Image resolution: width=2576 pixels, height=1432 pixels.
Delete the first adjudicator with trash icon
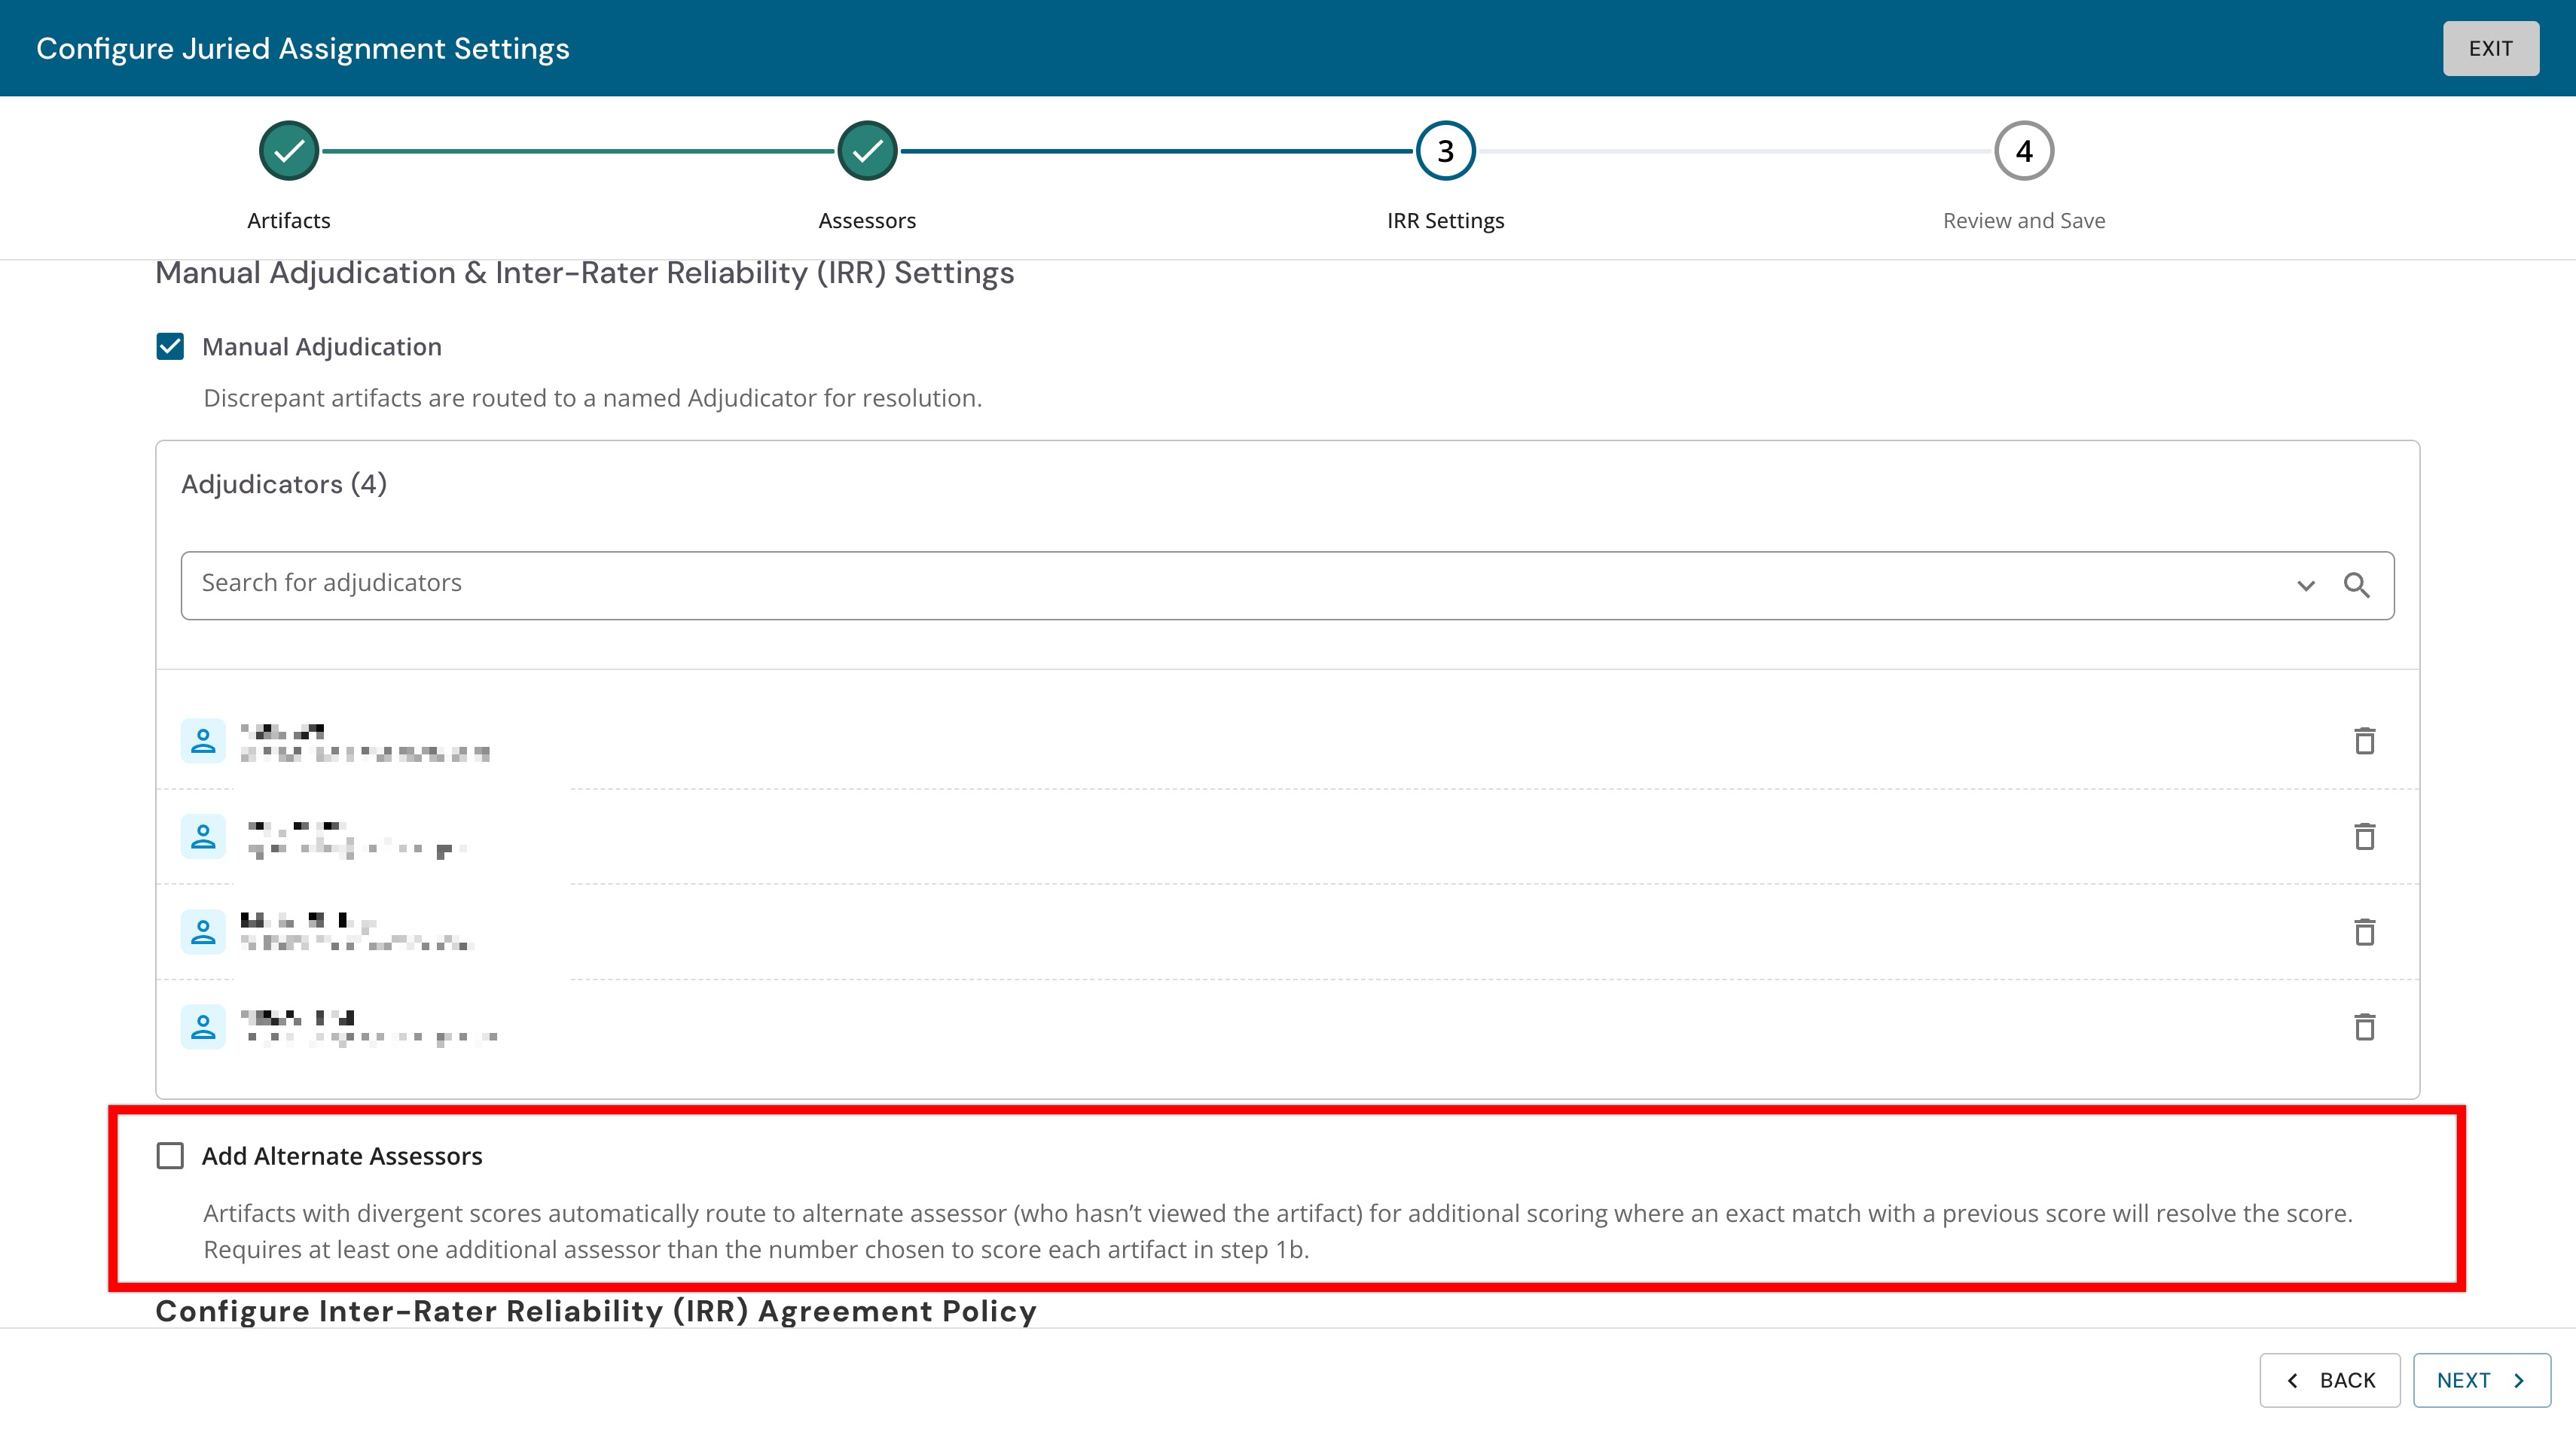[2364, 741]
